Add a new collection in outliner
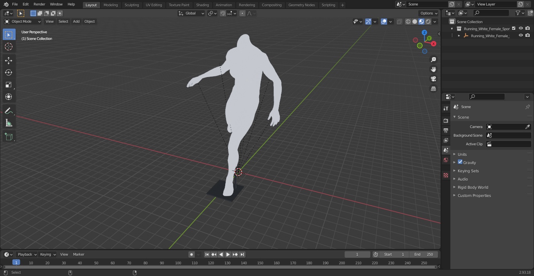The image size is (534, 276). coord(530,13)
